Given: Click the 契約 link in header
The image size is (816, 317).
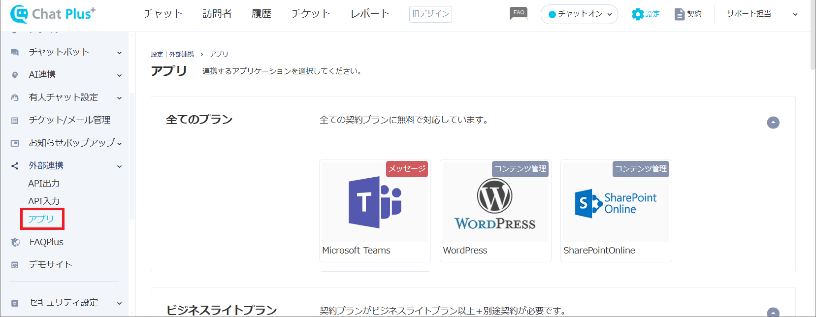Looking at the screenshot, I should coord(694,14).
